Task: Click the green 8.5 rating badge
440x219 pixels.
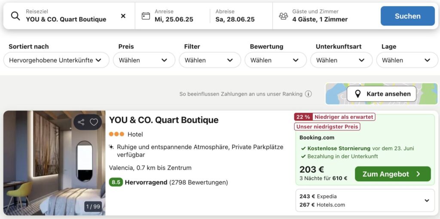Action: (116, 183)
